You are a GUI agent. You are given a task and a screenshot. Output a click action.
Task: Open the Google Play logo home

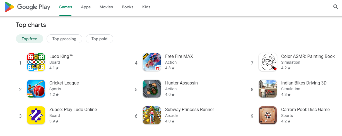tap(27, 7)
